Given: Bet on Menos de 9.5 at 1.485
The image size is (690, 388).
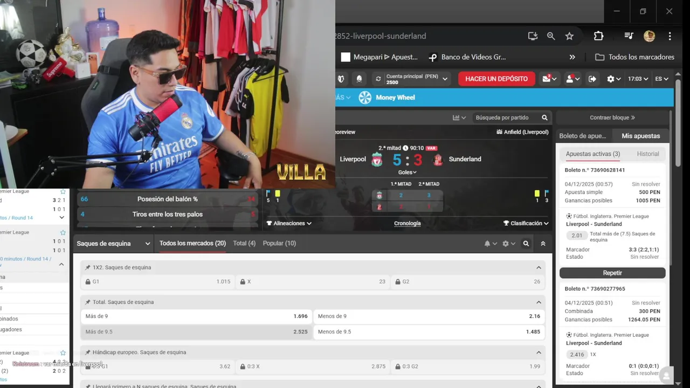Looking at the screenshot, I should coord(429,331).
